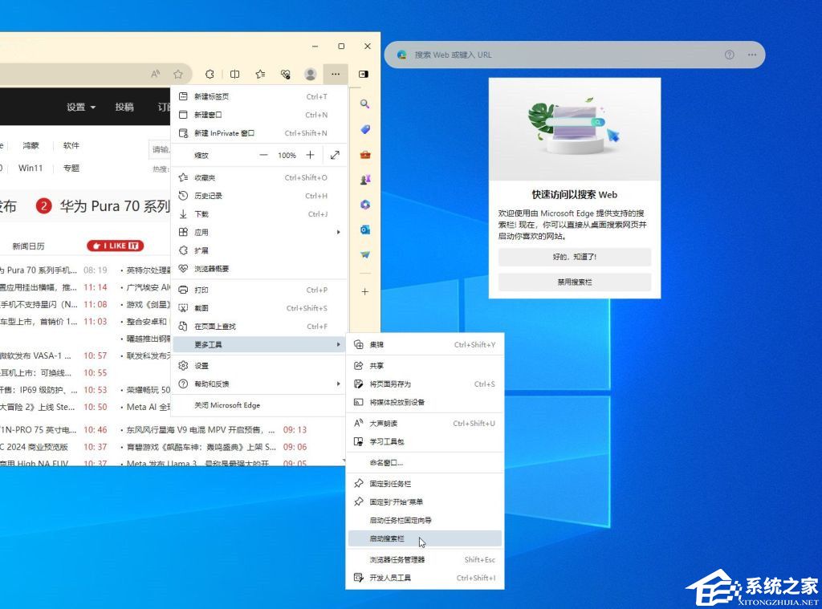822x609 pixels.
Task: Select 共享 in the submenu
Action: point(425,366)
